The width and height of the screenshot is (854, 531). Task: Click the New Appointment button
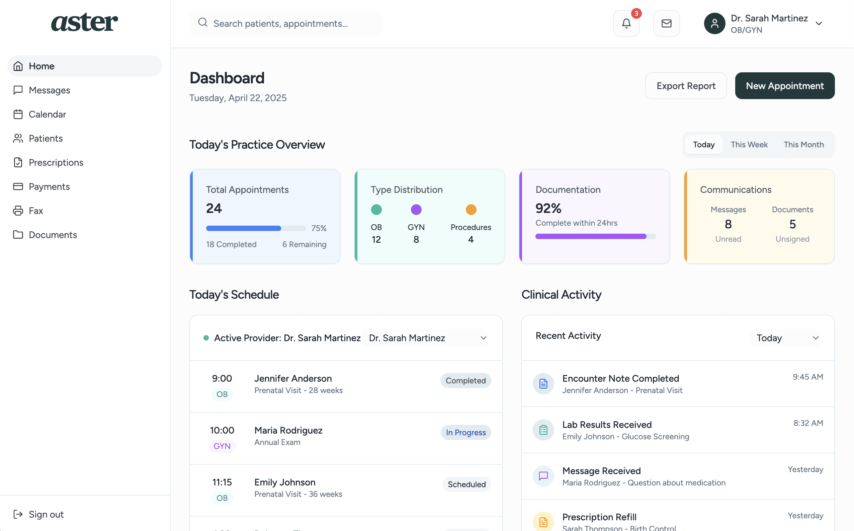[784, 86]
